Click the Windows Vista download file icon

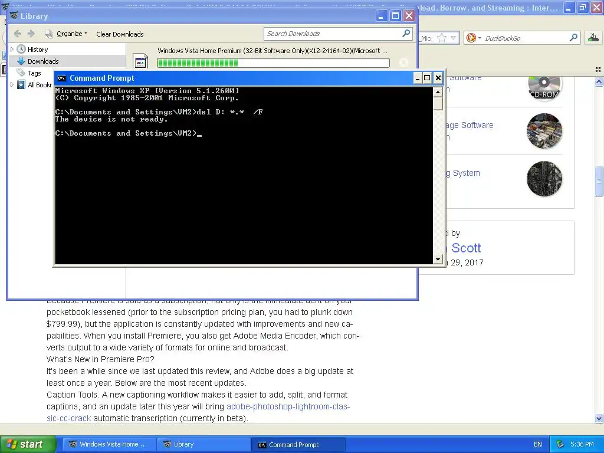click(140, 61)
